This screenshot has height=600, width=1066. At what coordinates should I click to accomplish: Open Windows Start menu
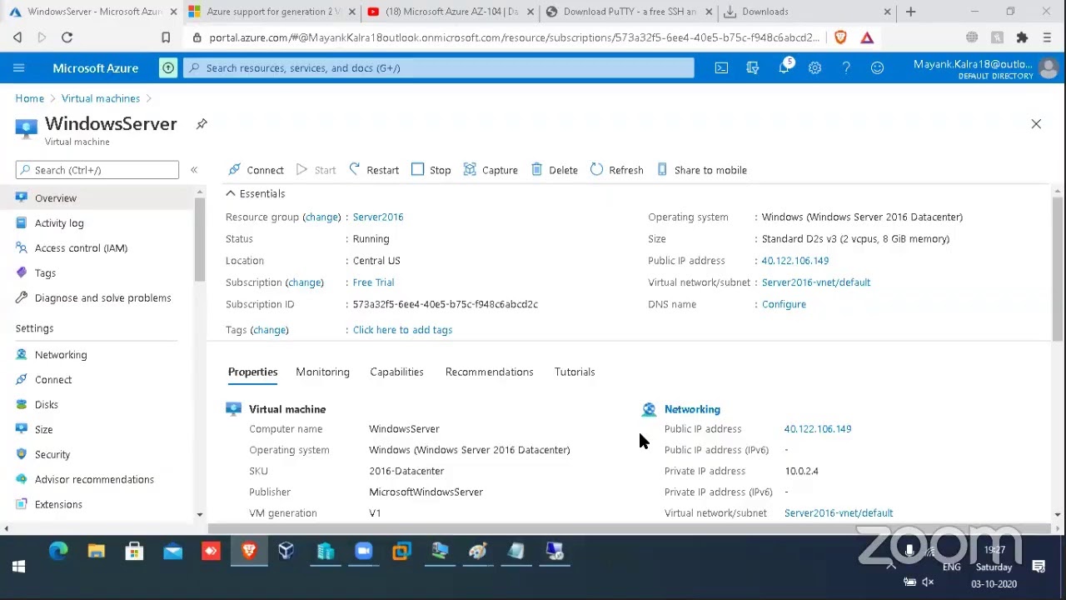click(18, 567)
